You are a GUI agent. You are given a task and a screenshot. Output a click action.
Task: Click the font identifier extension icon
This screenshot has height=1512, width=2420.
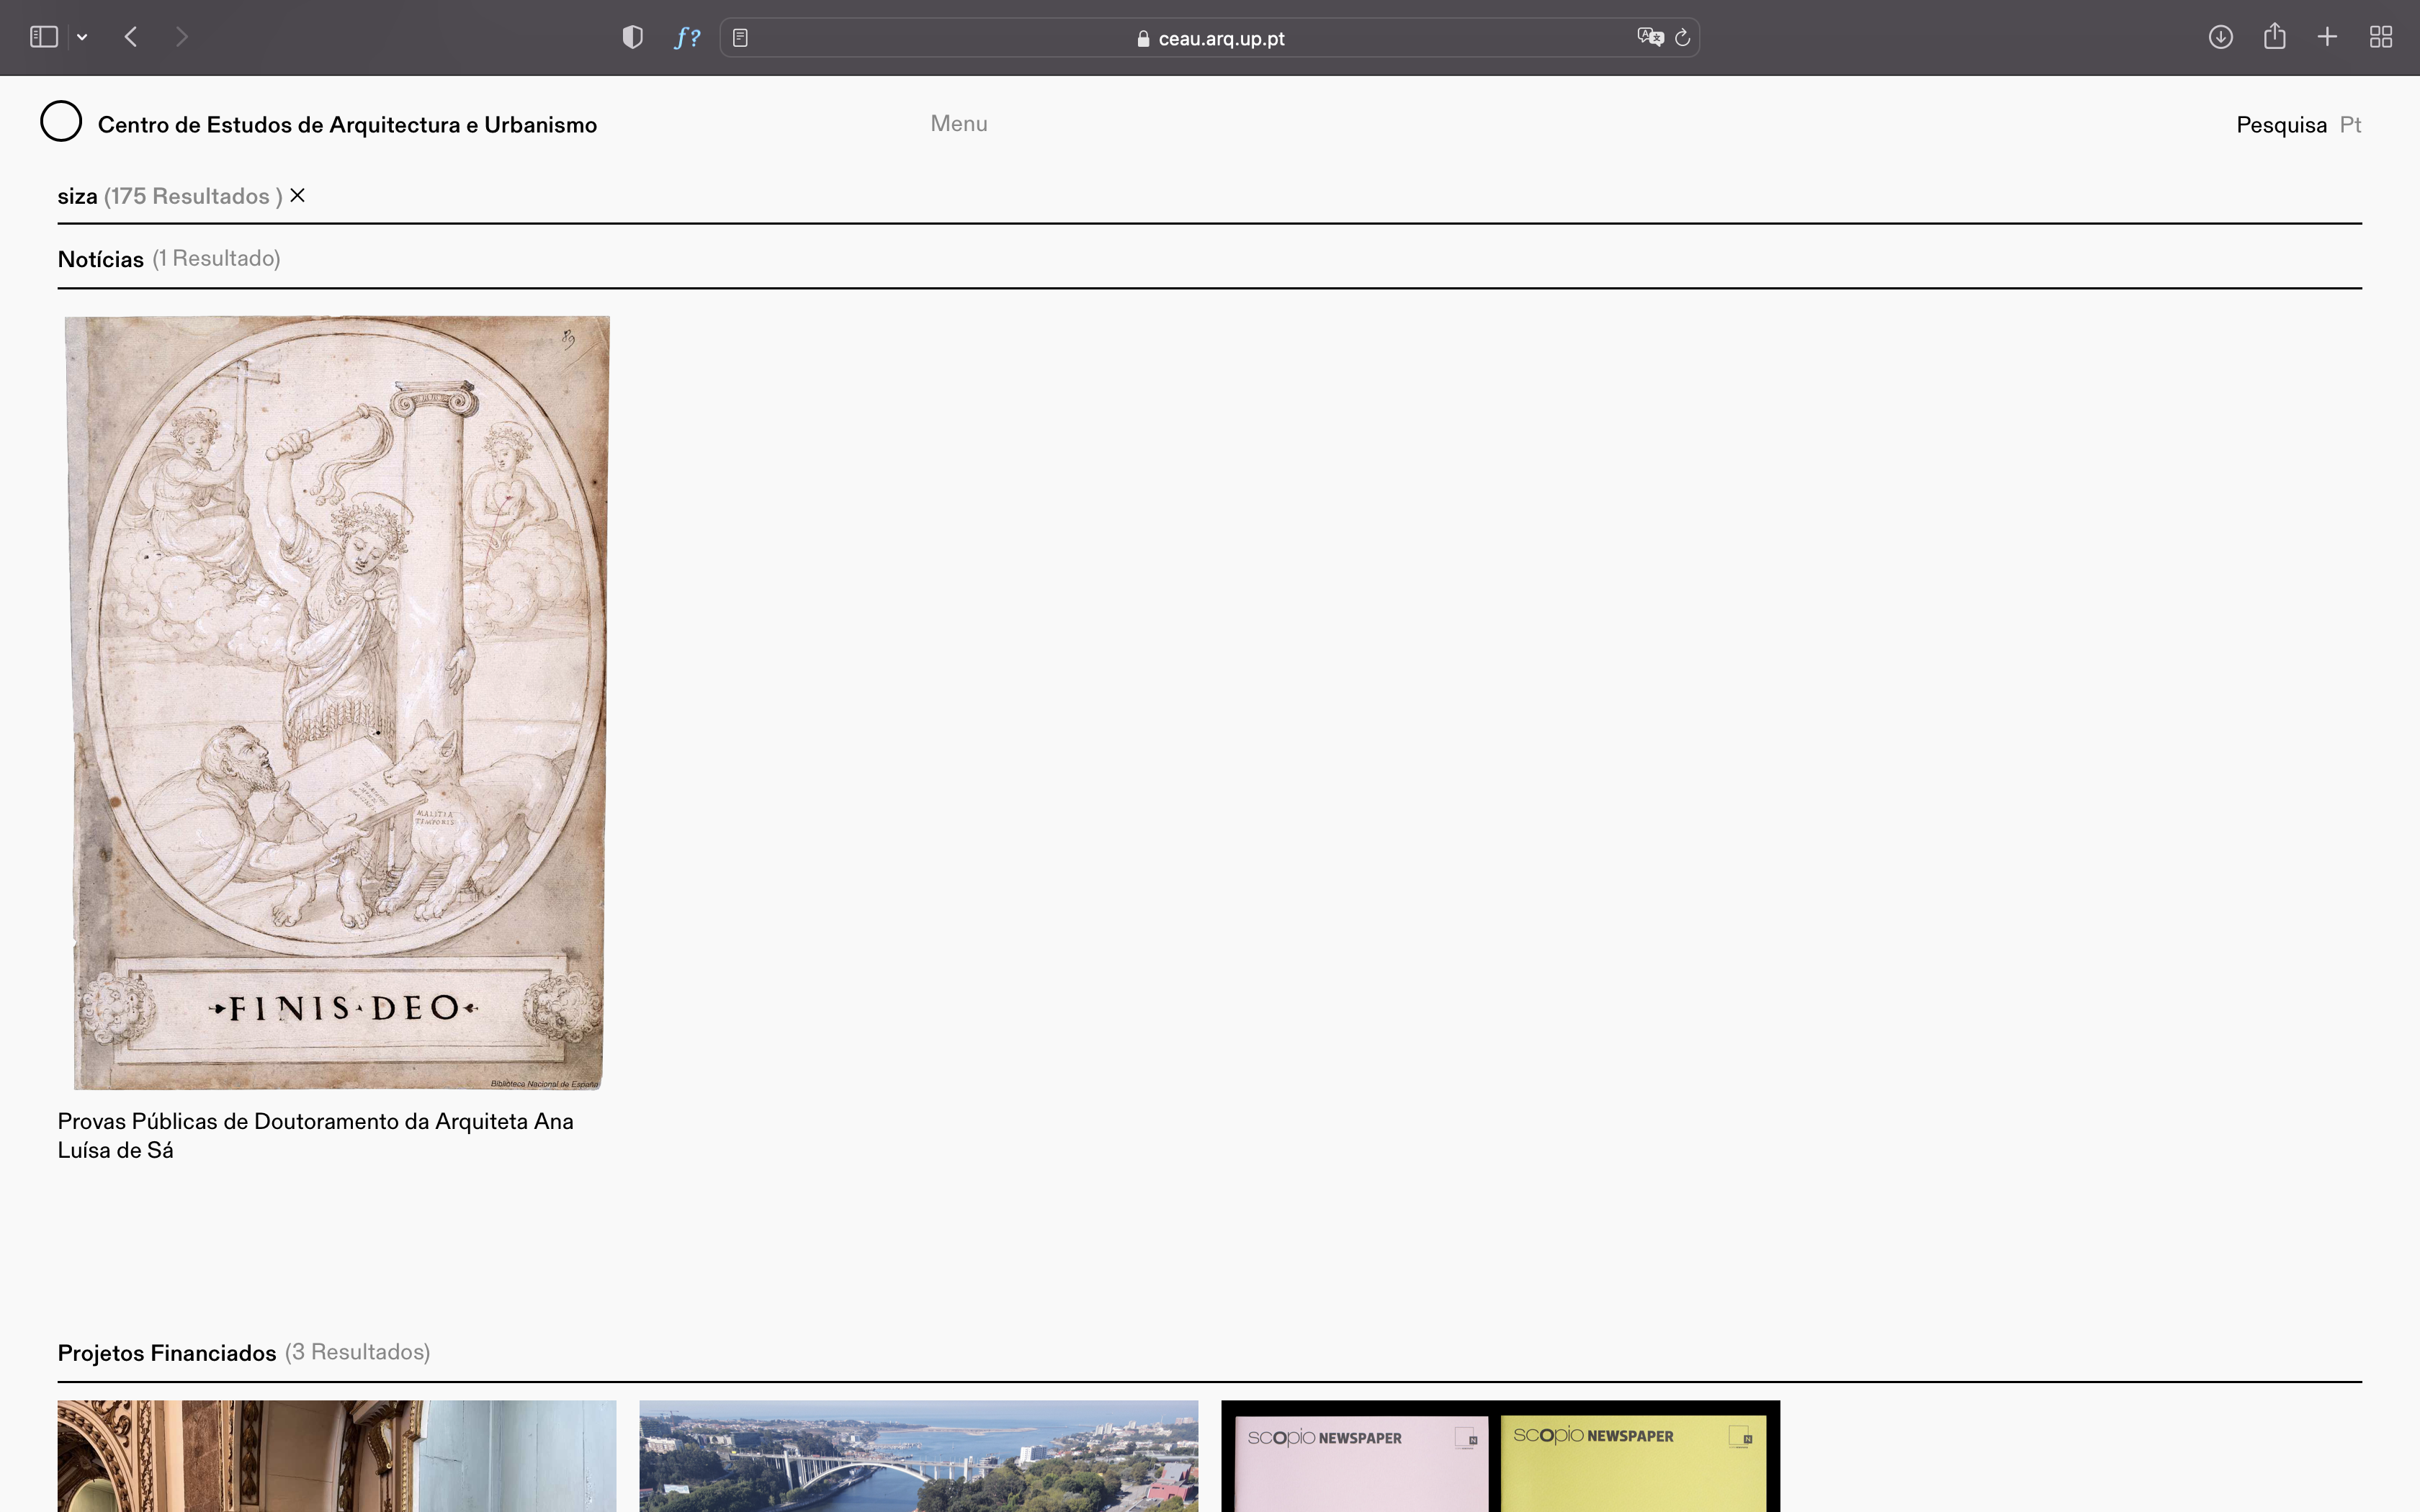tap(687, 37)
